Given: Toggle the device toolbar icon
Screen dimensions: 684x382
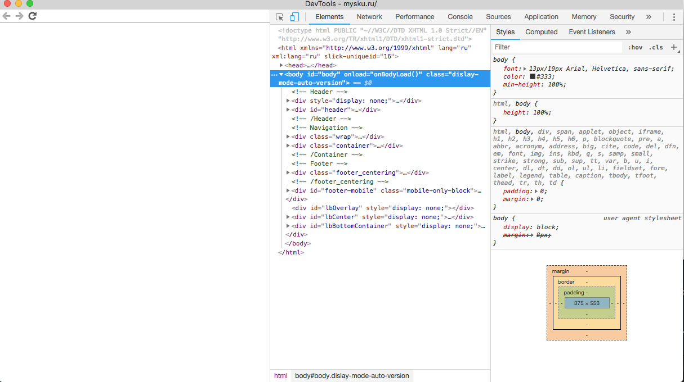Looking at the screenshot, I should 294,17.
